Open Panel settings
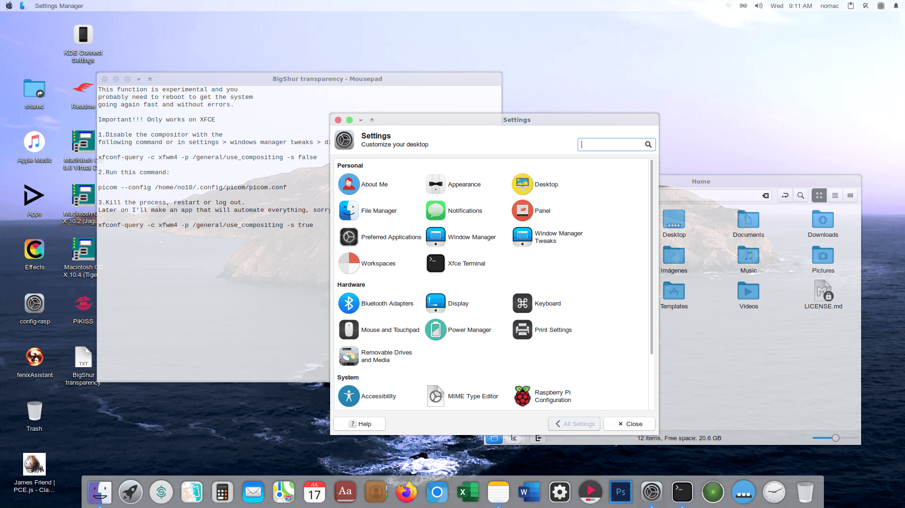The image size is (905, 508). [x=531, y=211]
